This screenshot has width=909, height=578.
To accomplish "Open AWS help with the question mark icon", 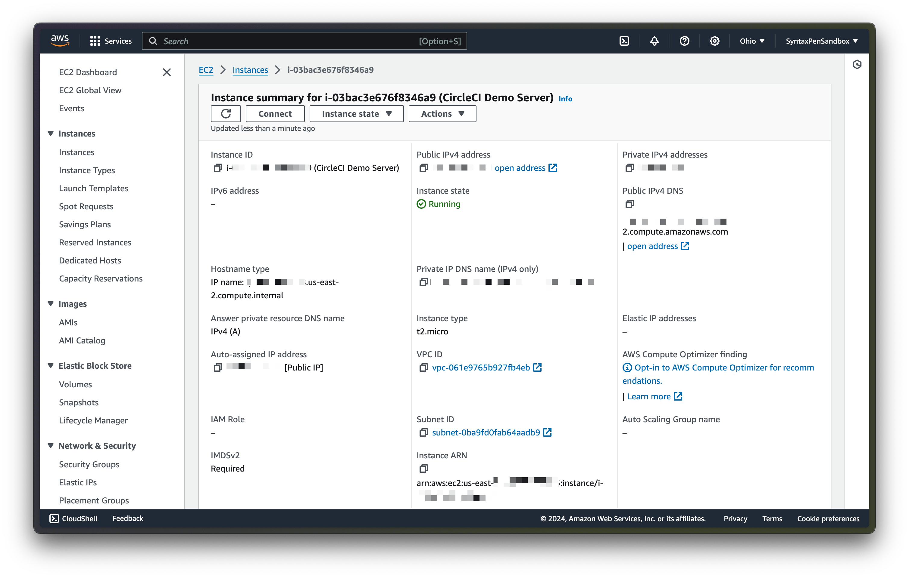I will 684,41.
